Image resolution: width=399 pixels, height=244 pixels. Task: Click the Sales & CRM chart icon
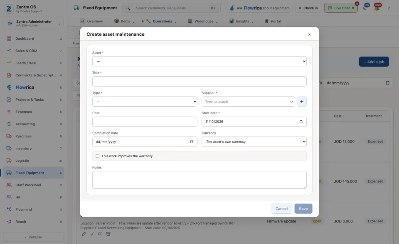tap(9, 51)
